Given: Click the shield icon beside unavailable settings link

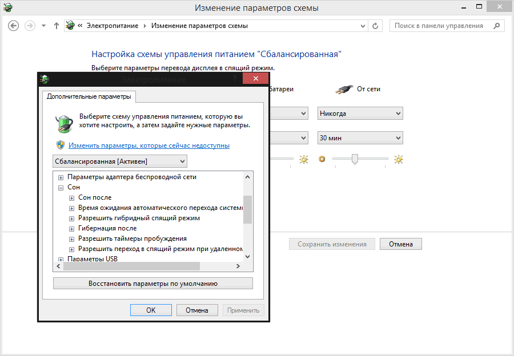Looking at the screenshot, I should 60,145.
